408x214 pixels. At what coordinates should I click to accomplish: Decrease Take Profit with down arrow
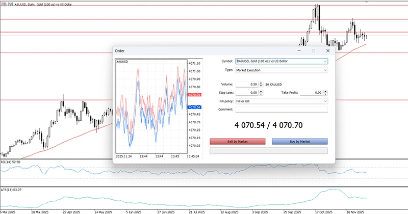pyautogui.click(x=325, y=94)
